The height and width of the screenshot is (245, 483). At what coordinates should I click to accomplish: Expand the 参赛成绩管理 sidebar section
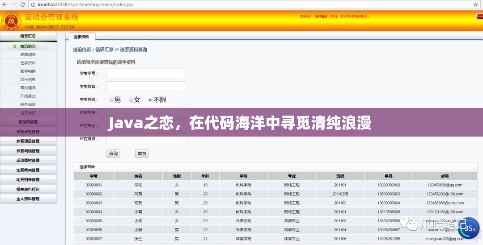click(x=28, y=151)
